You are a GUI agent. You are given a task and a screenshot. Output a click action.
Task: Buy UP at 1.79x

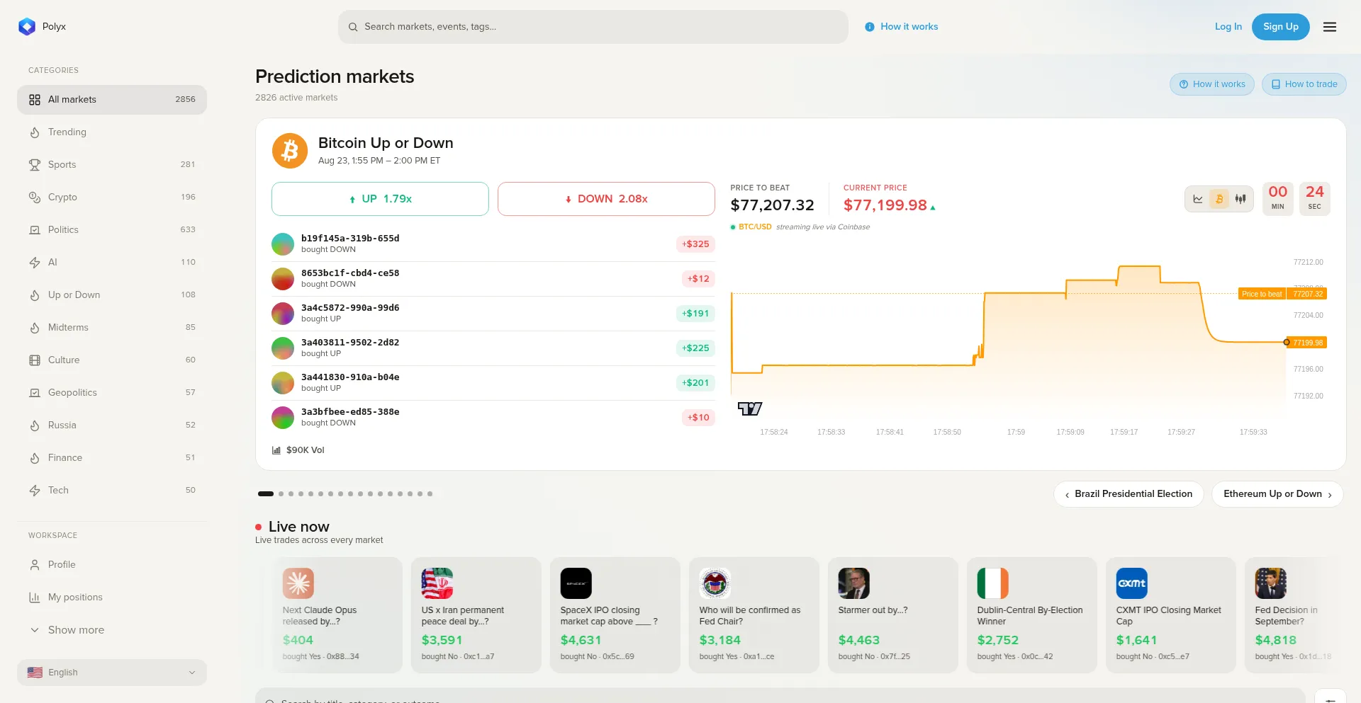tap(380, 199)
